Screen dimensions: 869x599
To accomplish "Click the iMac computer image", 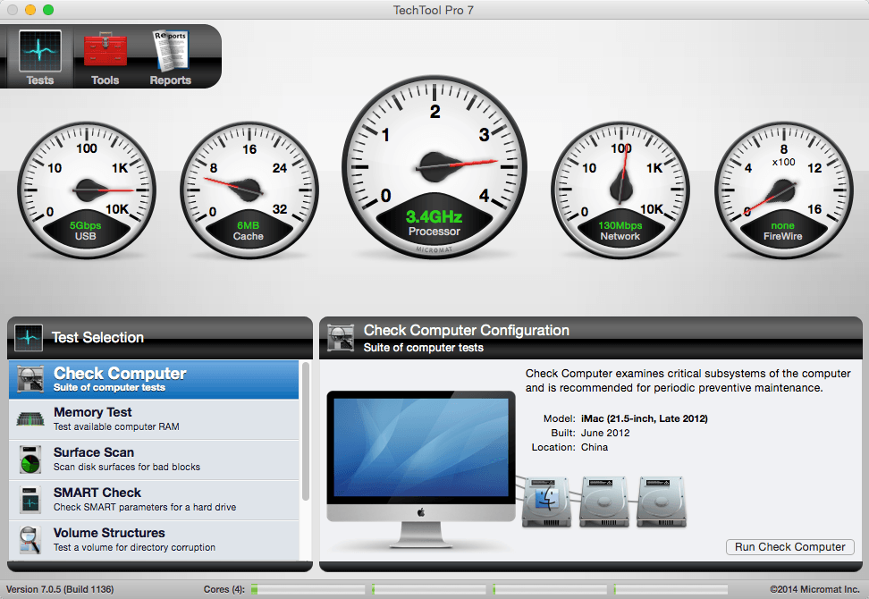I will click(421, 468).
